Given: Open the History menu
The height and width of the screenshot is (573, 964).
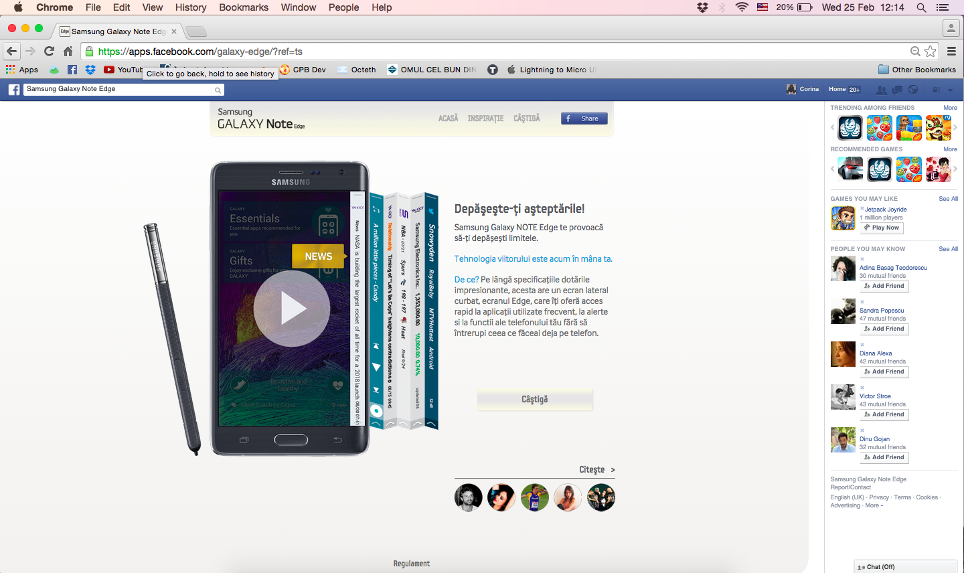Looking at the screenshot, I should point(191,7).
